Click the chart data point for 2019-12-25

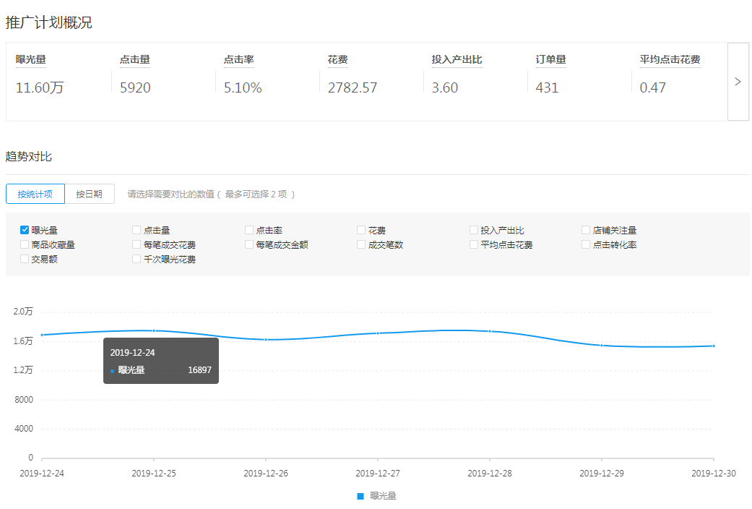(x=154, y=330)
